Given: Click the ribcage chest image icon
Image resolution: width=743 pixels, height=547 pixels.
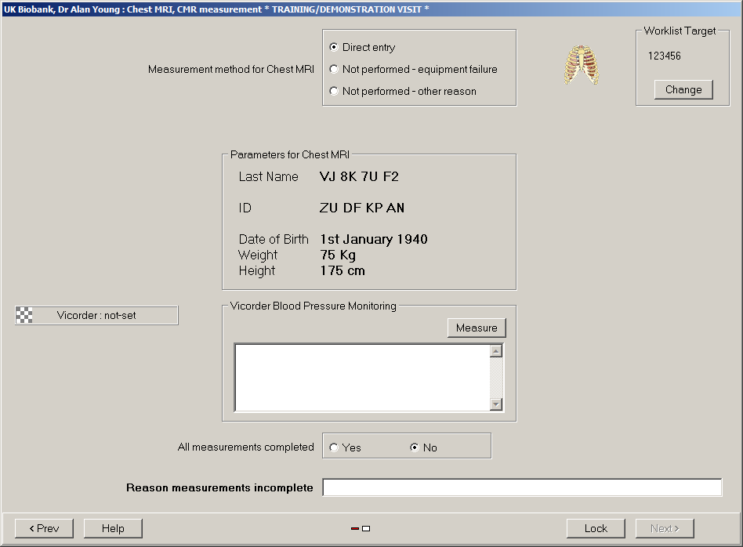Looking at the screenshot, I should (581, 65).
